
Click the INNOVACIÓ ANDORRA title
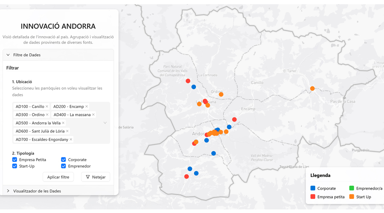pos(58,26)
